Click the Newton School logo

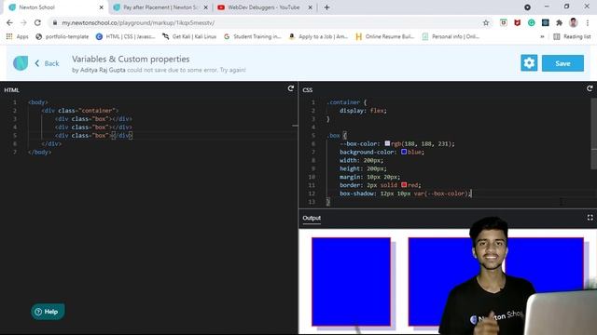coord(21,63)
